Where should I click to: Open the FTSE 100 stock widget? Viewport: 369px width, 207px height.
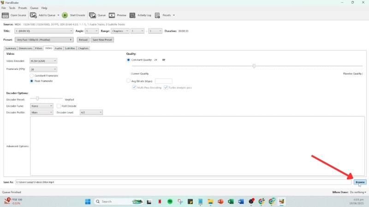pyautogui.click(x=13, y=201)
